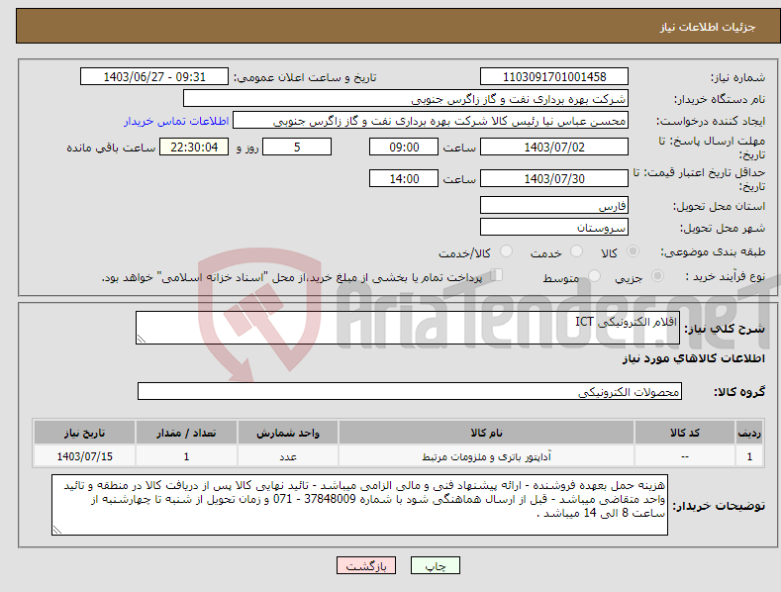This screenshot has height=592, width=781.
Task: Click the تعداد / مقدار column header
Action: point(186,433)
